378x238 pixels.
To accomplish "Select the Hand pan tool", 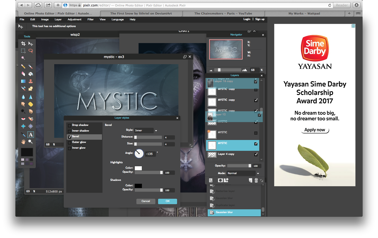I will pos(23,142).
